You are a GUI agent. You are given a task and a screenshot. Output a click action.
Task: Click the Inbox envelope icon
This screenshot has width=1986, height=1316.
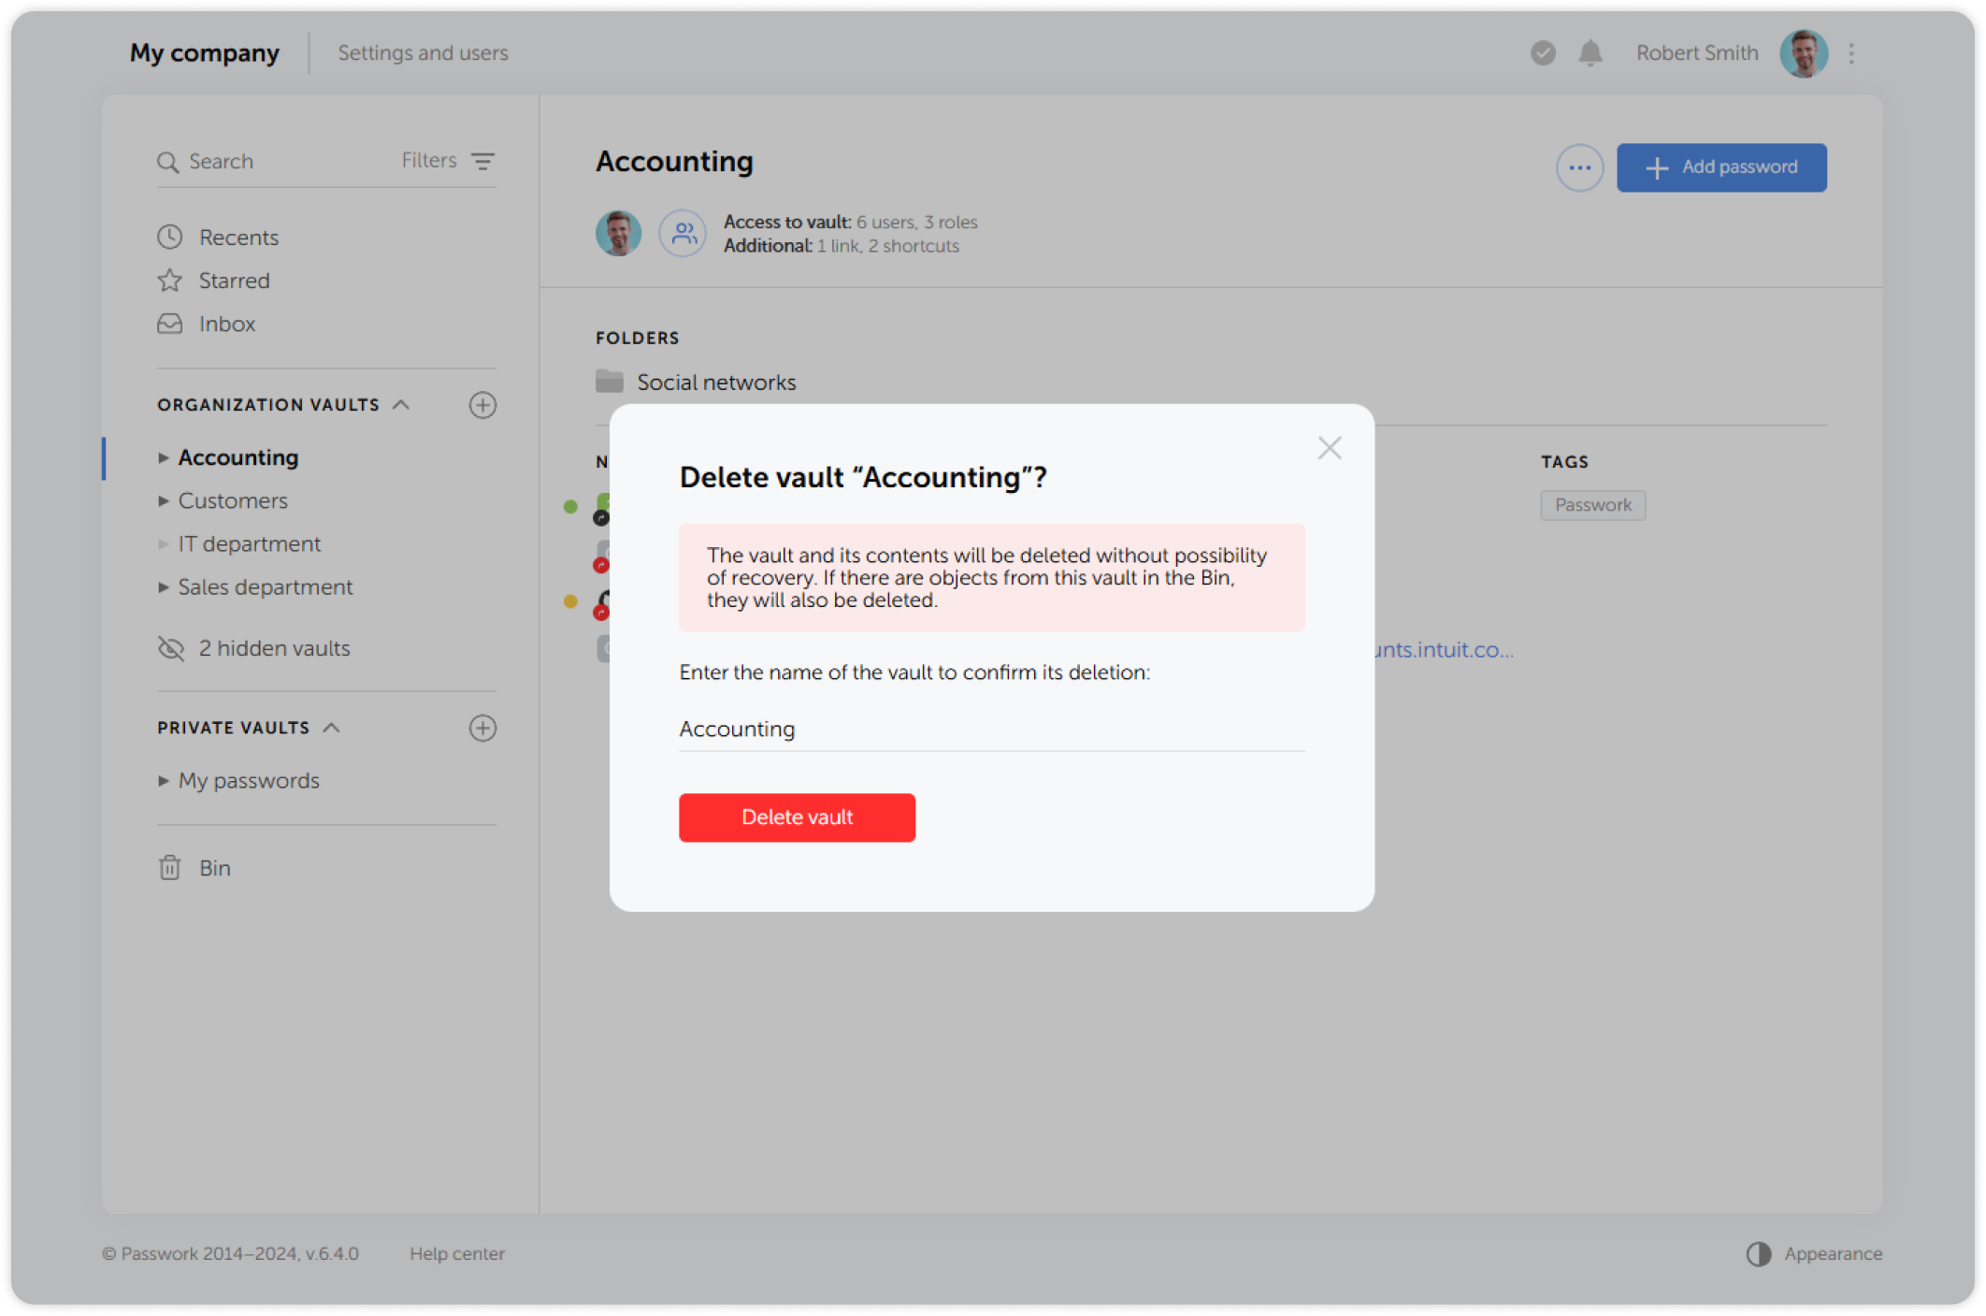point(169,324)
